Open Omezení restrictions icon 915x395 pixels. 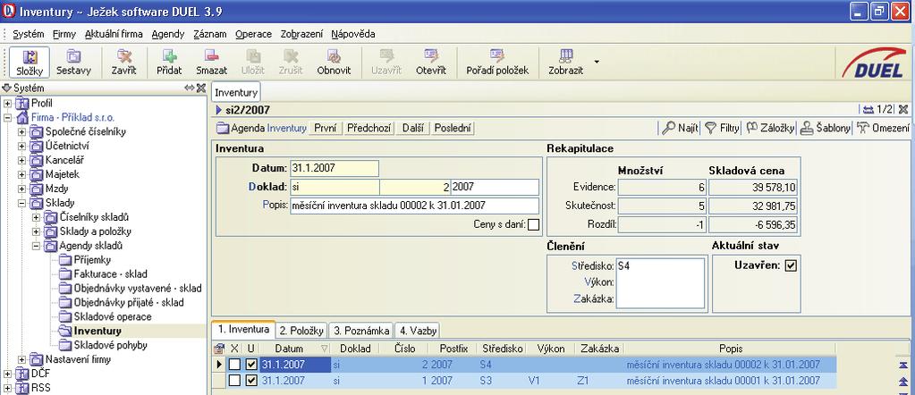863,129
